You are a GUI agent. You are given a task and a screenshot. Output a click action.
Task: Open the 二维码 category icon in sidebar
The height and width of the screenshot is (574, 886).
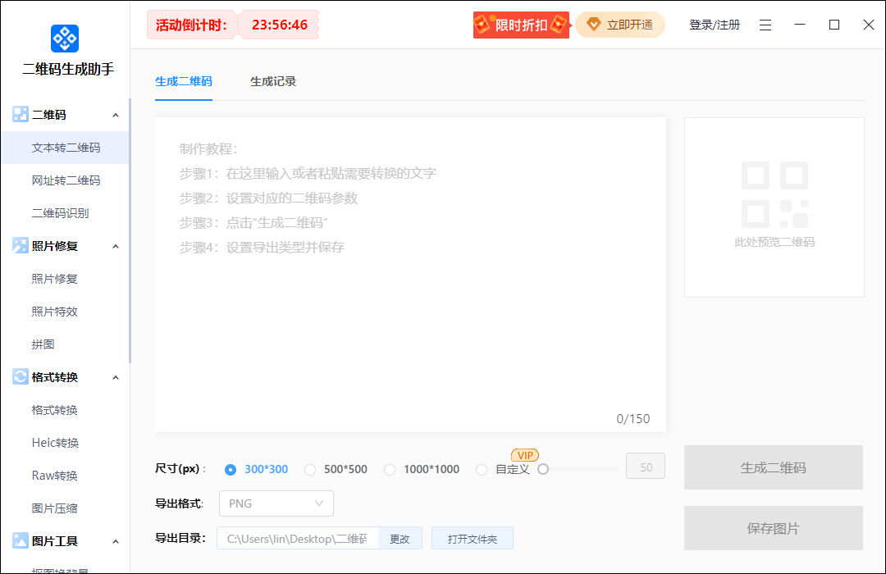(20, 114)
